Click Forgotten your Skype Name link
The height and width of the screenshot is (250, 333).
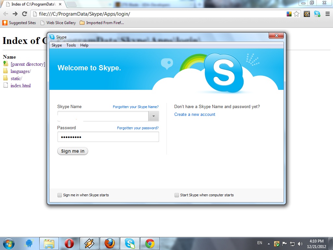136,107
